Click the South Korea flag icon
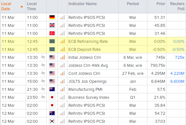 [52, 121]
